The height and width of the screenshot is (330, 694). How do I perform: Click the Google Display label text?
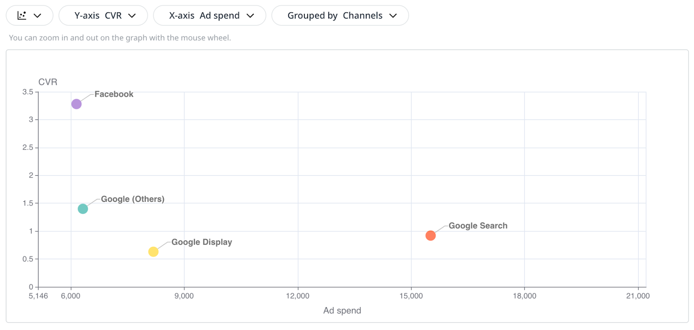[x=201, y=242]
